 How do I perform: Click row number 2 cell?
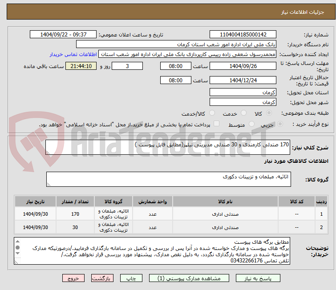coord(321,227)
